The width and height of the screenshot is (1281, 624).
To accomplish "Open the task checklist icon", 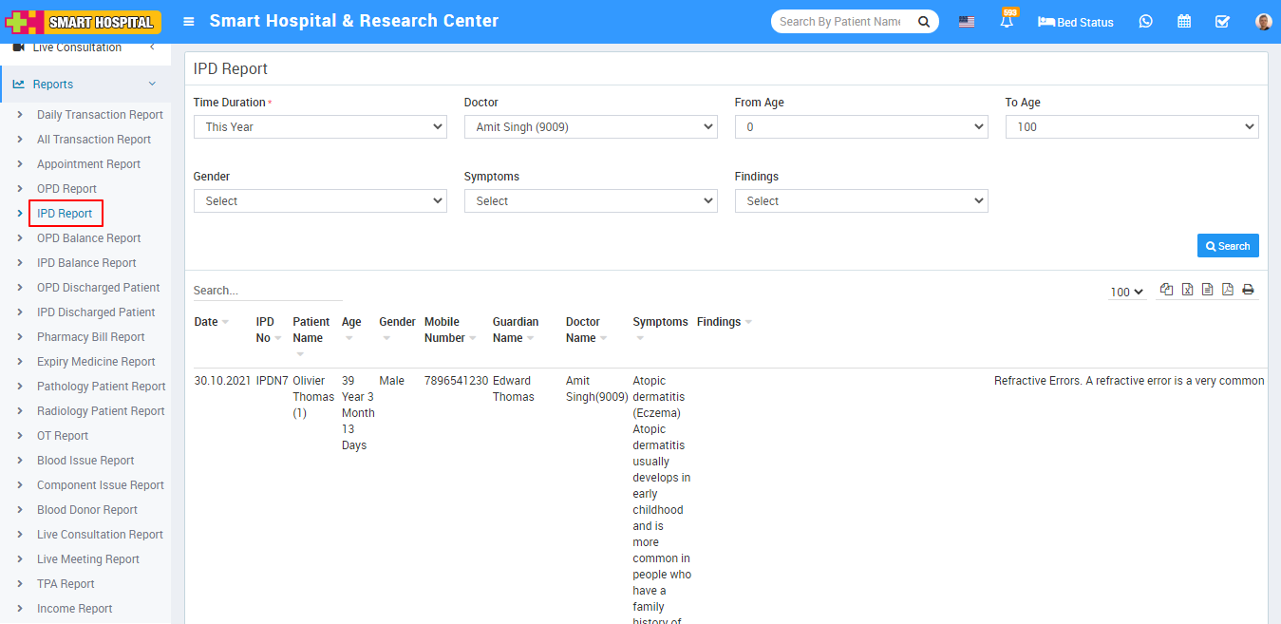I will (1222, 22).
